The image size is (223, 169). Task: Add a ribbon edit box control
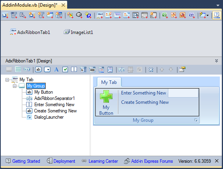74,69
